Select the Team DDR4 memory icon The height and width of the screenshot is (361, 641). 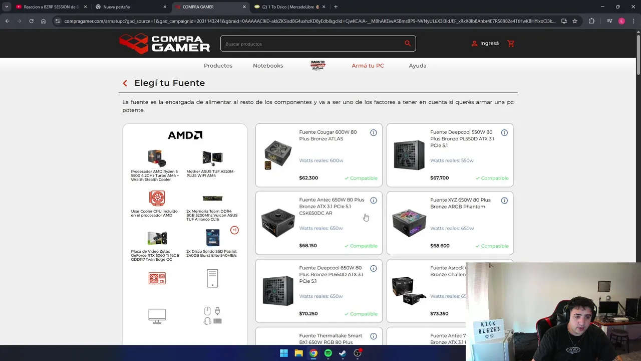pos(212,198)
